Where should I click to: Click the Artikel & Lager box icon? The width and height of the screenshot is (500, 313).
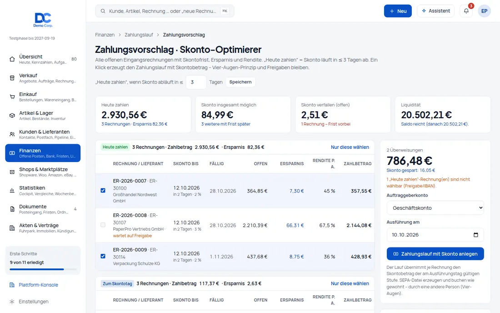point(12,116)
